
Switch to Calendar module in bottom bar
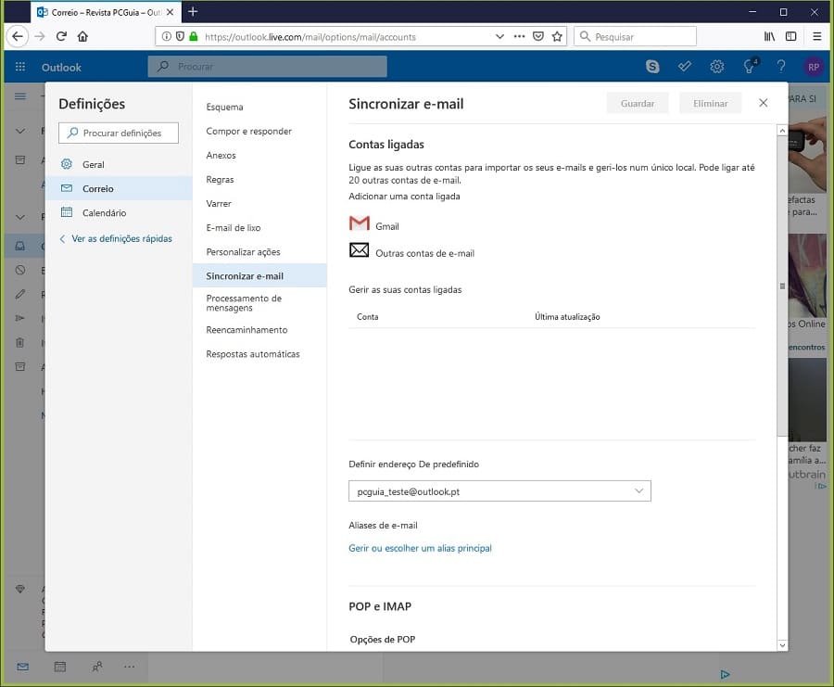(x=60, y=667)
